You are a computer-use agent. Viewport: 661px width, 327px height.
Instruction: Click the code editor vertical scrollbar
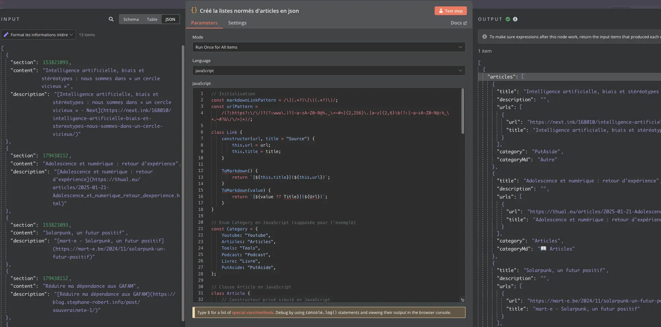point(463,111)
